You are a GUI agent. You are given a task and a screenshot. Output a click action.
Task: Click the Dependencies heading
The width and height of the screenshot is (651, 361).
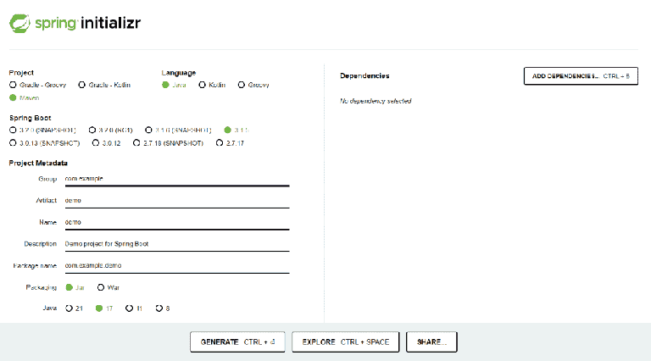(x=364, y=75)
